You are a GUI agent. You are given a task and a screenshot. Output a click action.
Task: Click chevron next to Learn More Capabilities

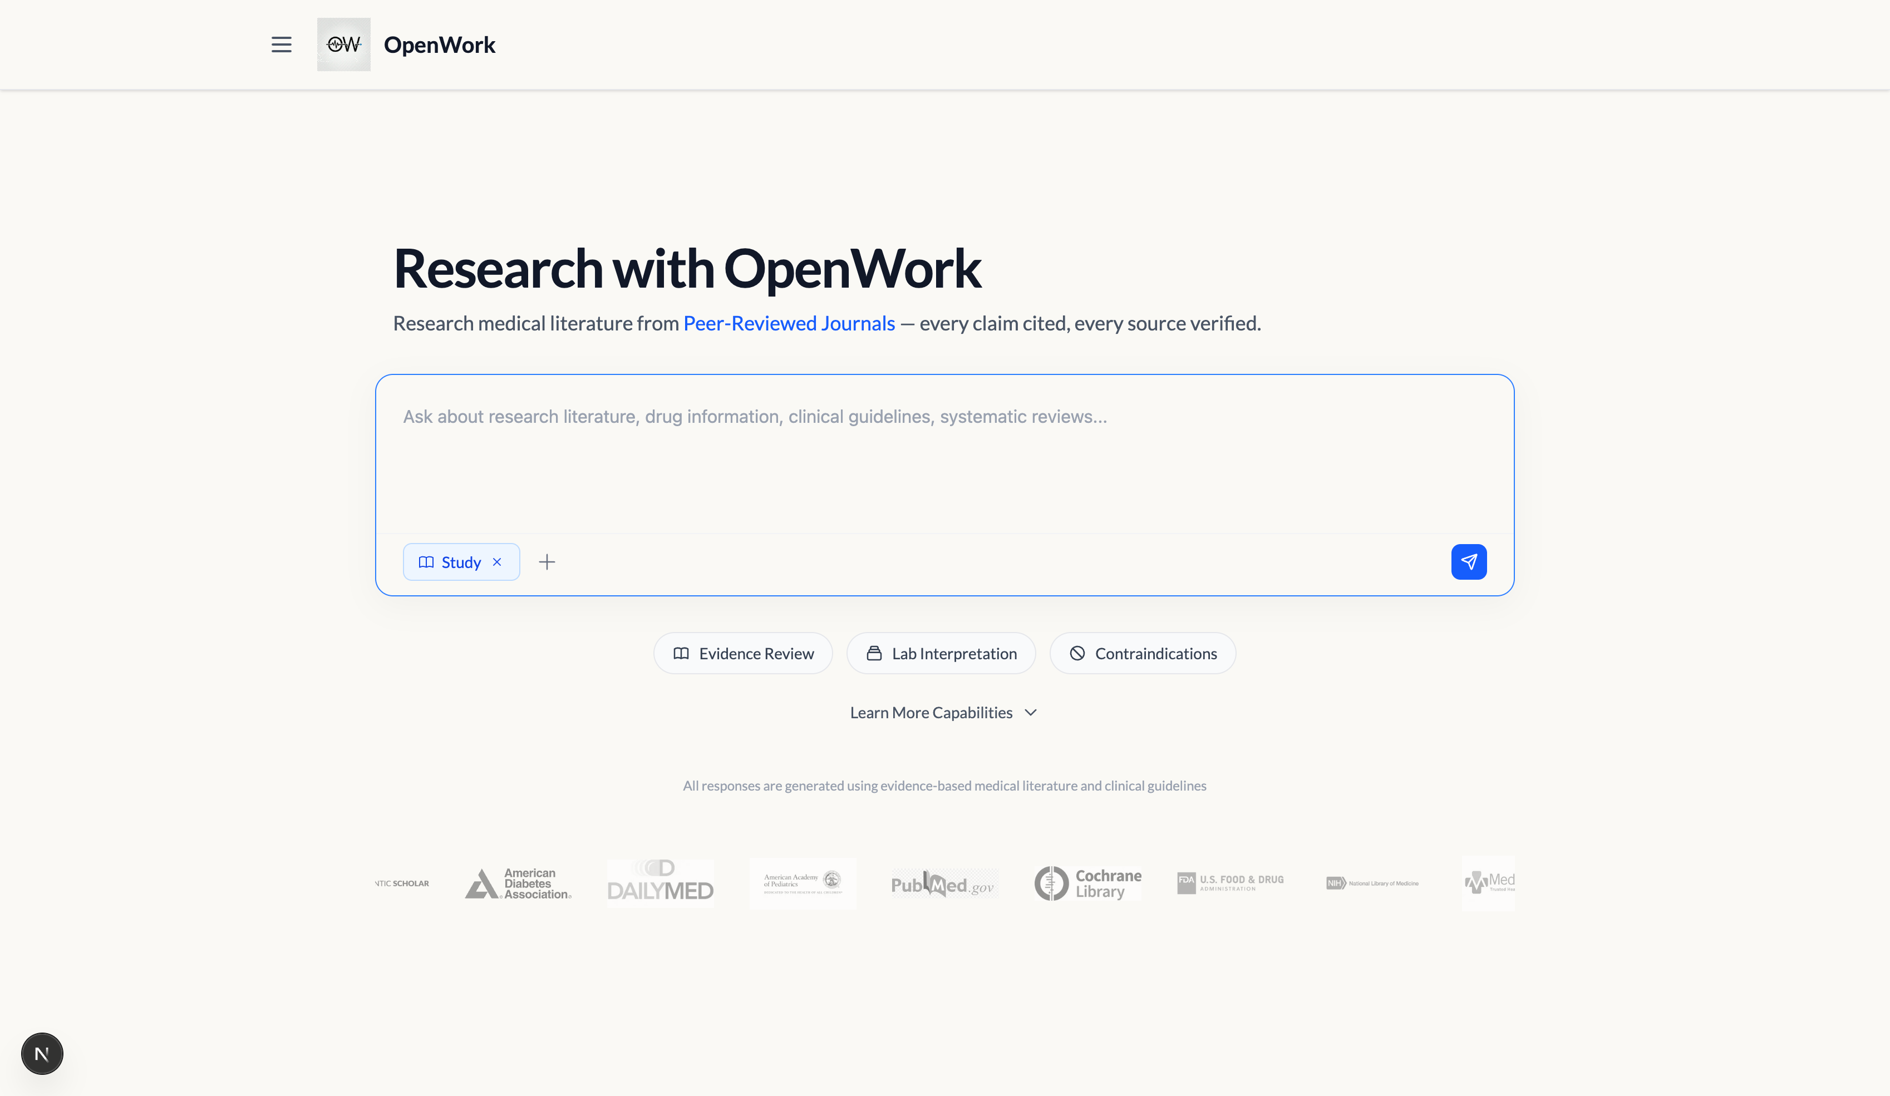coord(1031,712)
